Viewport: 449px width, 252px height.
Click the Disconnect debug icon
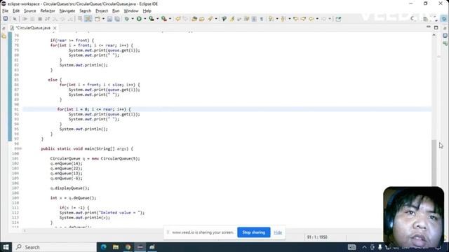click(x=47, y=19)
